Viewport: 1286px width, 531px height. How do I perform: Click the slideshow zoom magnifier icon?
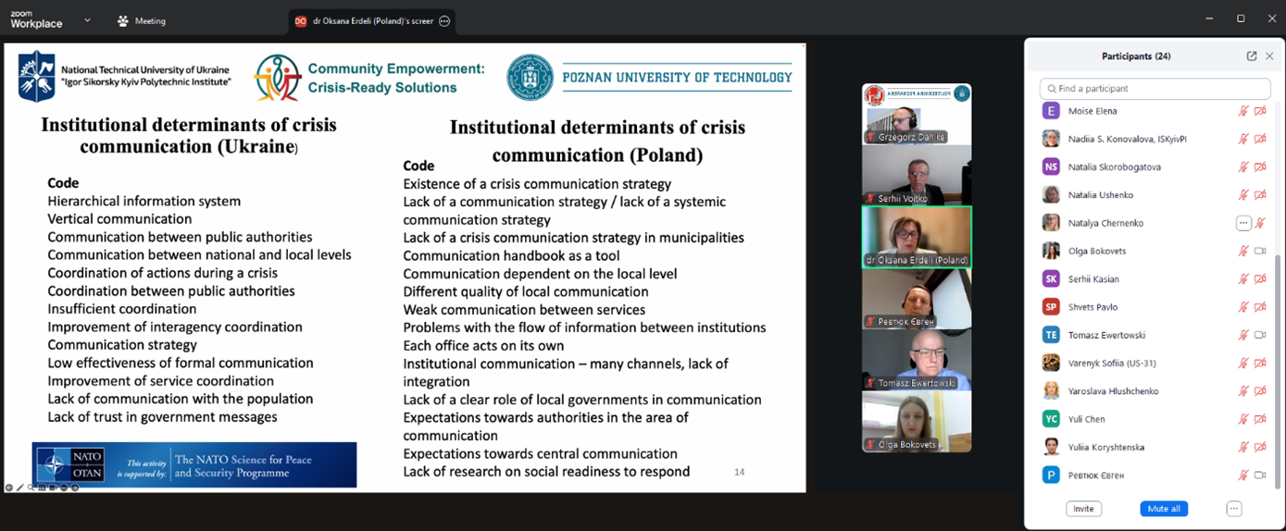pos(31,488)
